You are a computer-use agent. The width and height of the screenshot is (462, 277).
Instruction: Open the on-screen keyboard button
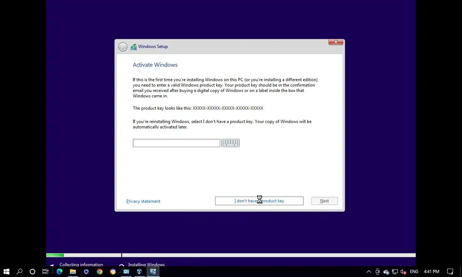click(x=230, y=143)
